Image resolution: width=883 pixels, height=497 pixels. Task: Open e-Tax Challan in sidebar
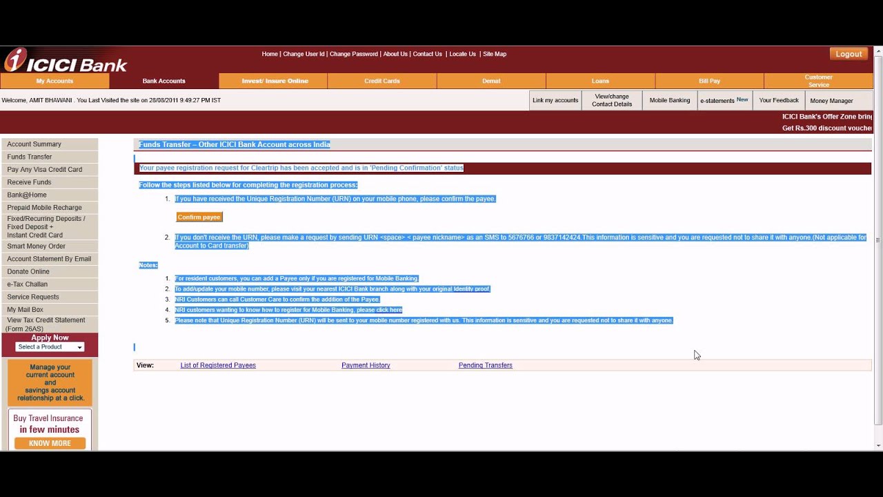50,284
